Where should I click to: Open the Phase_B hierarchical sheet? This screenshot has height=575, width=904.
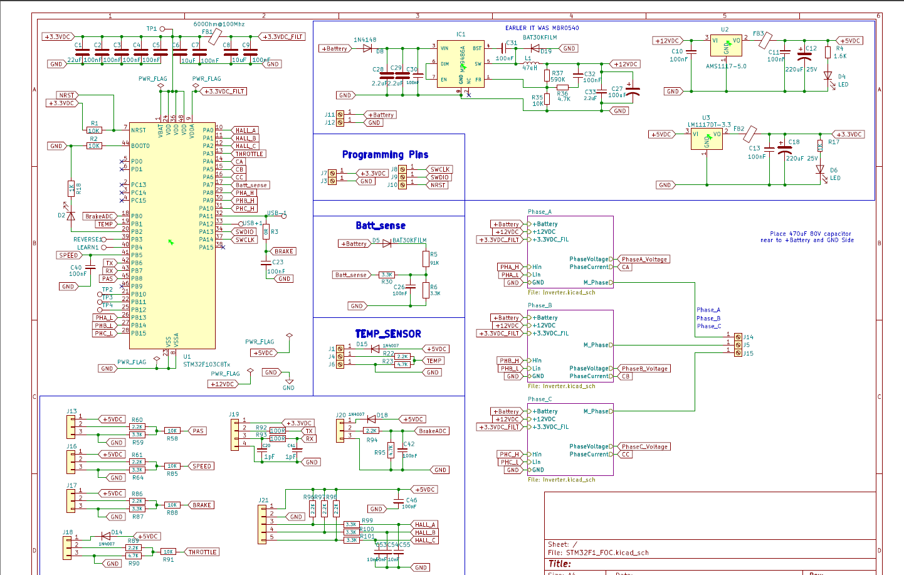point(570,346)
